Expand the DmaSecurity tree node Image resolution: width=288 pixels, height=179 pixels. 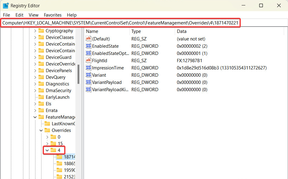point(35,91)
